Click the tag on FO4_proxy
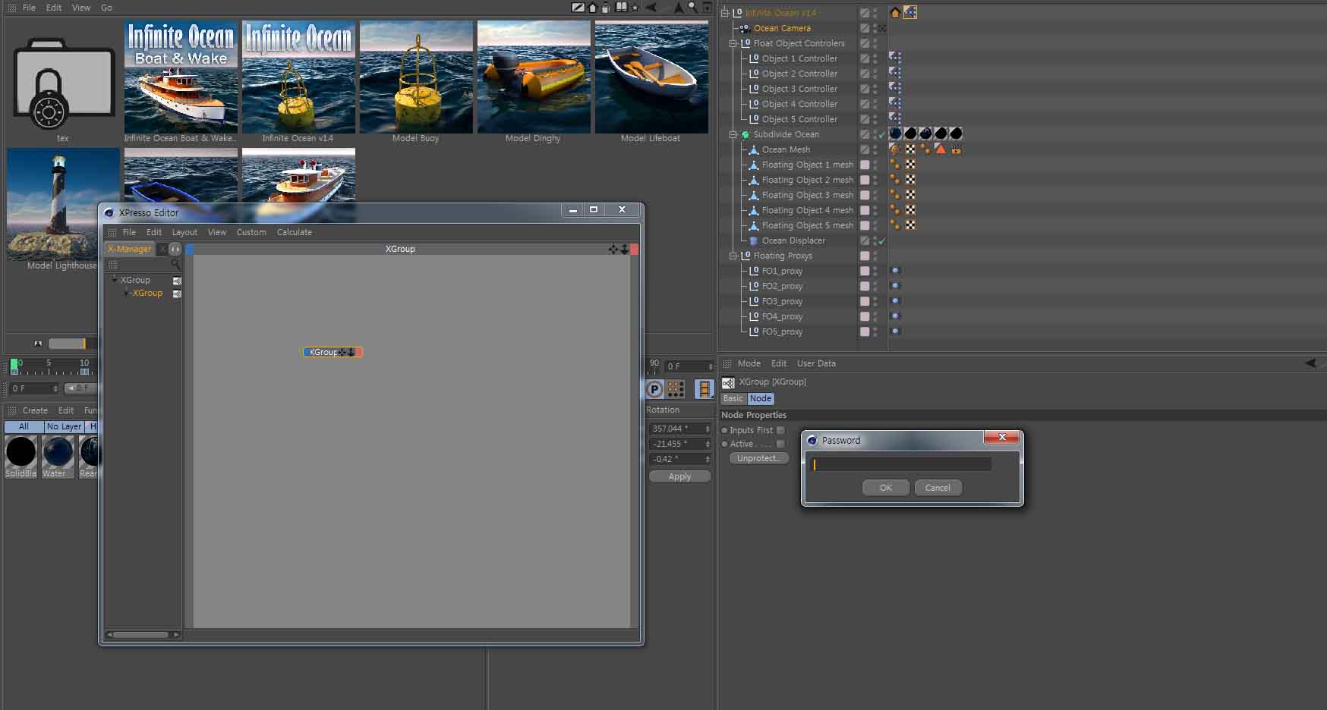Image resolution: width=1327 pixels, height=710 pixels. tap(895, 316)
